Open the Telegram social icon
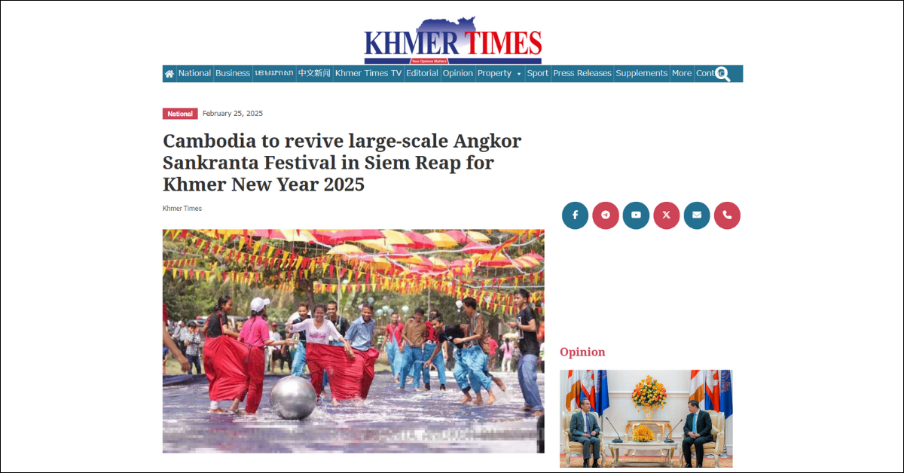 606,215
